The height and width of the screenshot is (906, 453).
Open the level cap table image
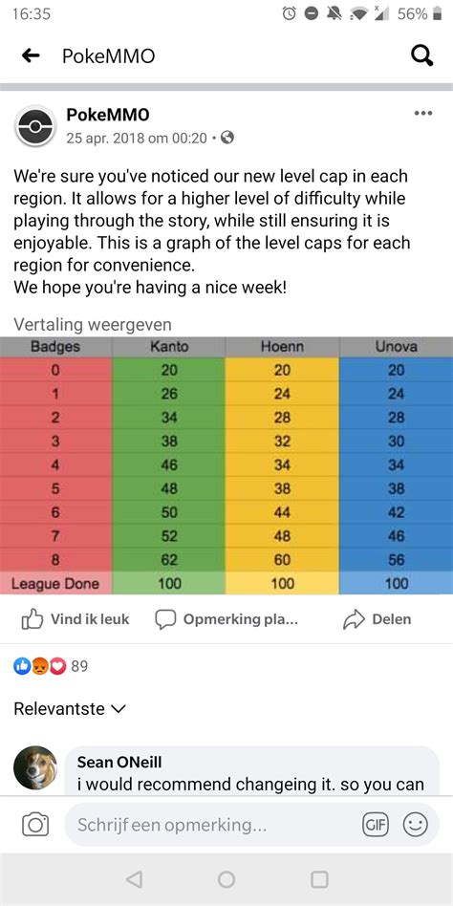pyautogui.click(x=226, y=465)
